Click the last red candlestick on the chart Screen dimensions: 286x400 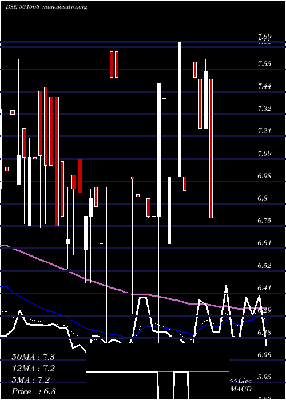pyautogui.click(x=211, y=149)
